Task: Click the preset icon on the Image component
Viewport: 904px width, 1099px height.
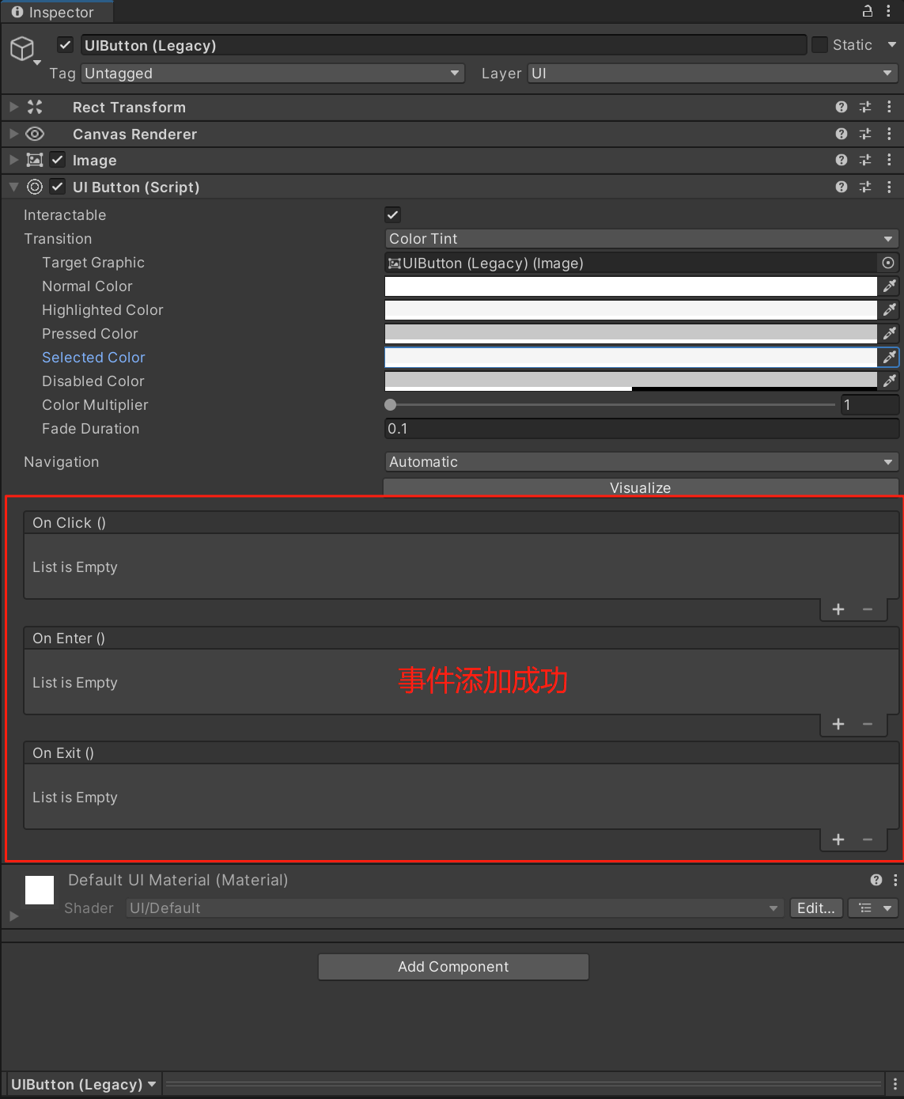Action: pos(864,160)
